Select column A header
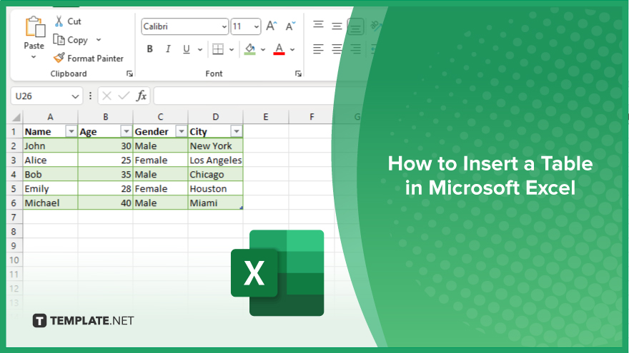Screen dimensions: 629x353 click(x=50, y=117)
